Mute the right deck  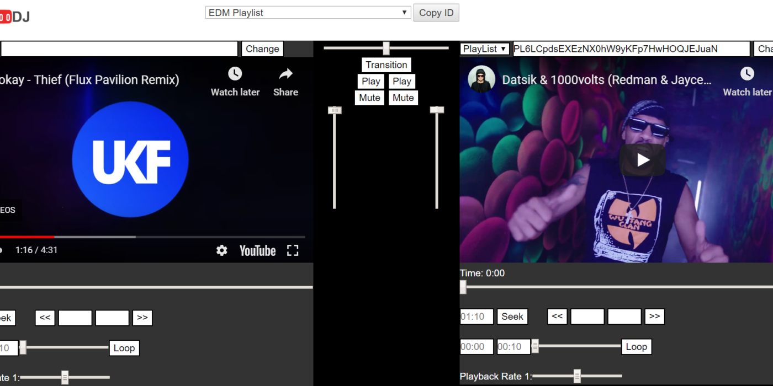click(403, 98)
